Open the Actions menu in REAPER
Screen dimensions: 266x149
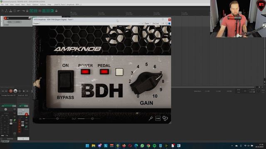(x=43, y=5)
